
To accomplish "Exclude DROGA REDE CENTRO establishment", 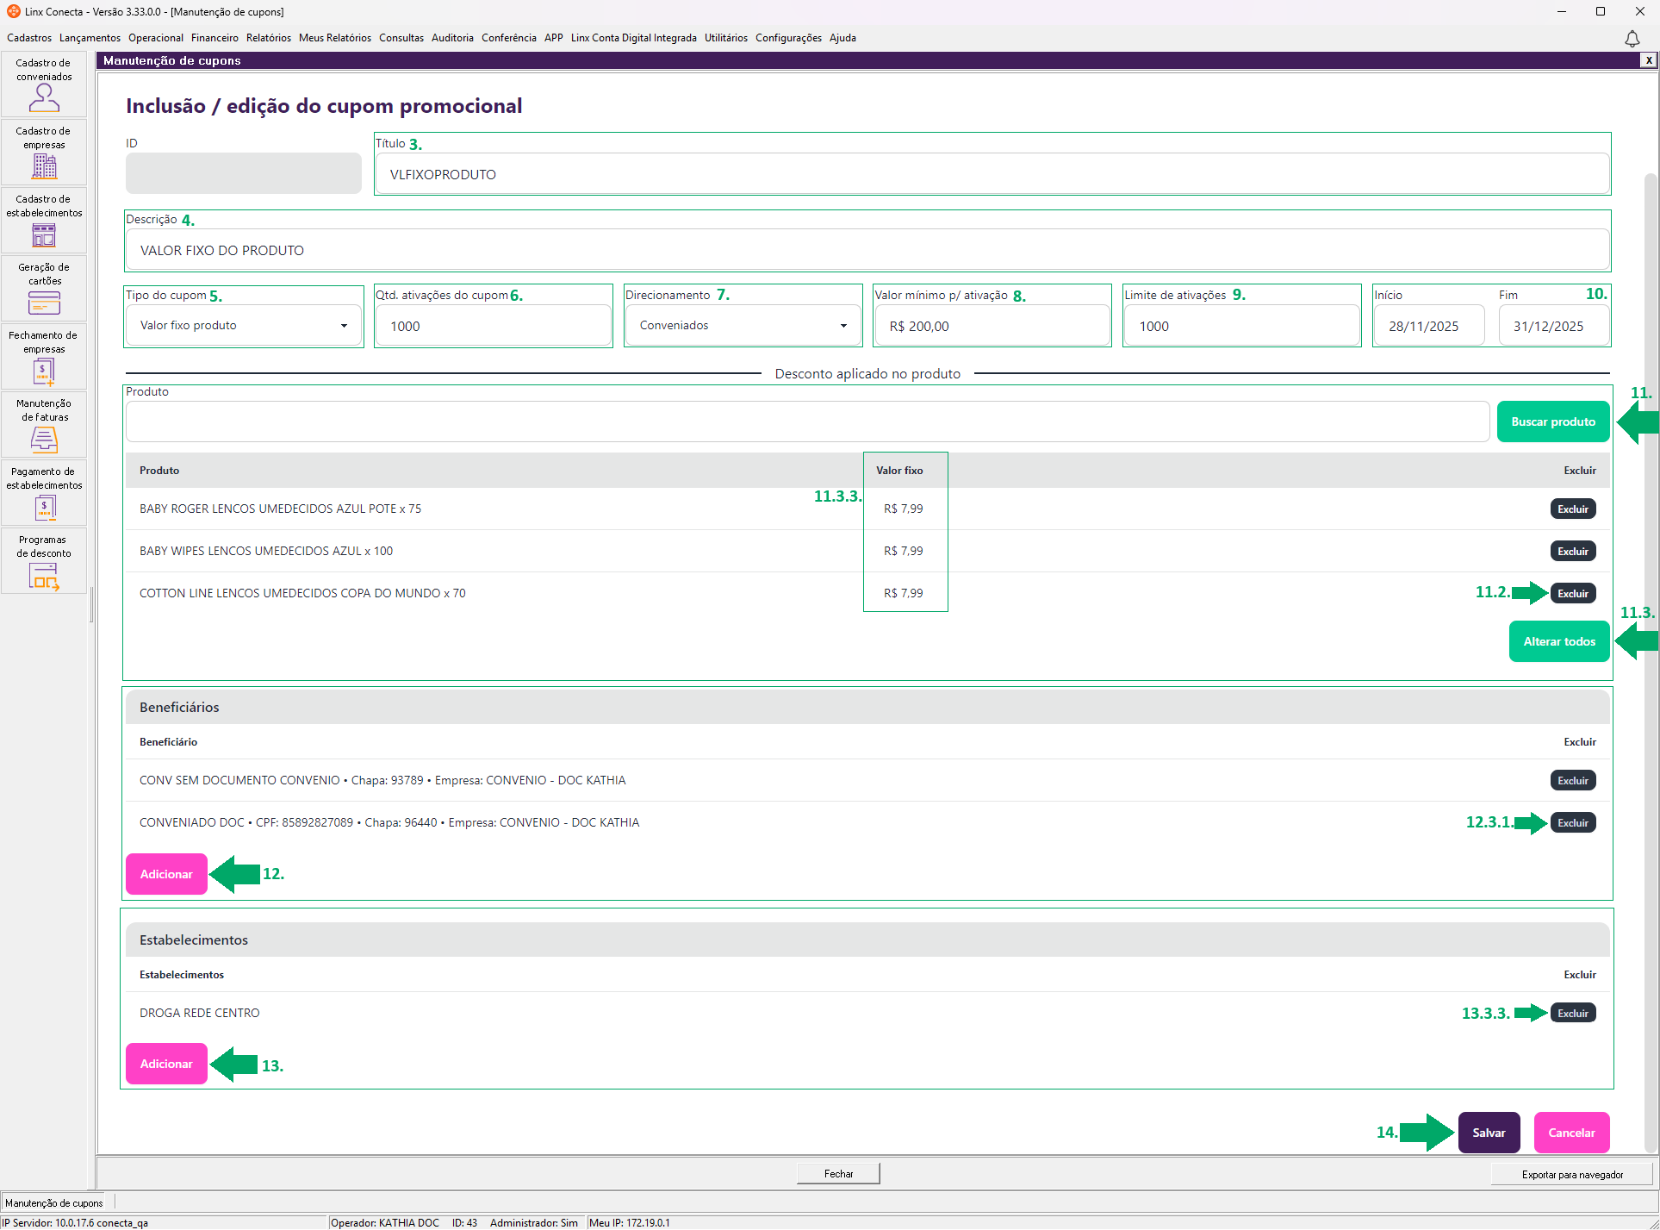I will (x=1572, y=1013).
